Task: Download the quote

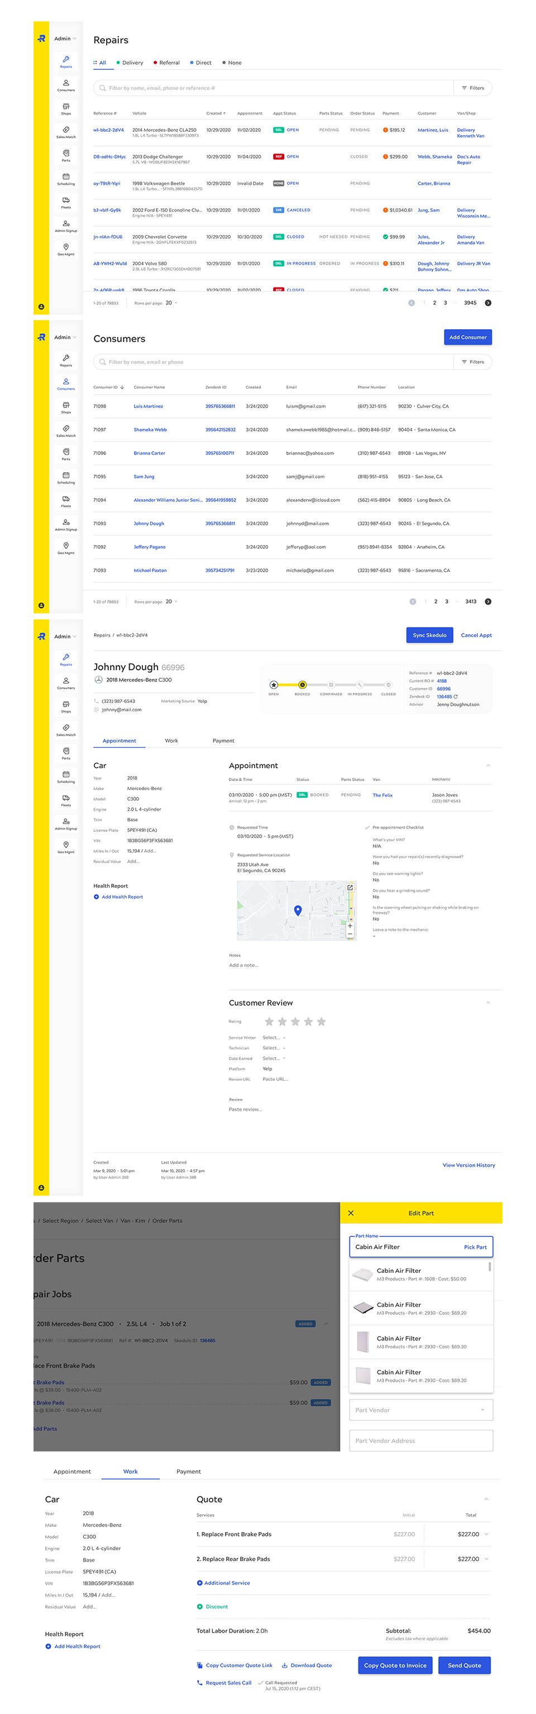Action: (307, 1665)
